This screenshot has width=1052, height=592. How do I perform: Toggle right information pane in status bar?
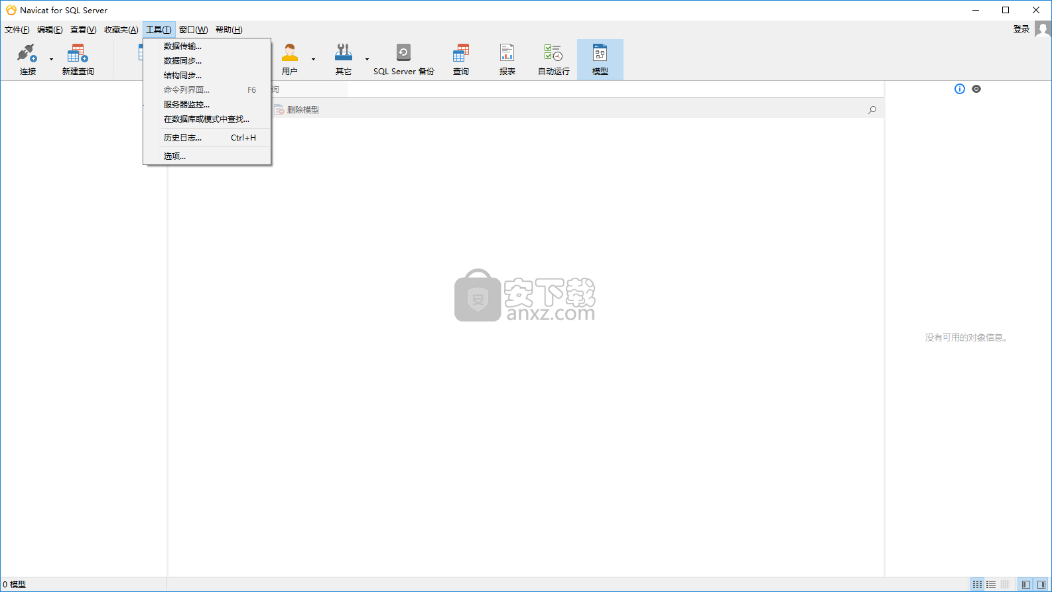(x=1041, y=584)
